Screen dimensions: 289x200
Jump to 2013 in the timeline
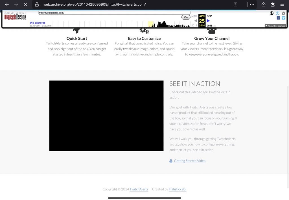coord(194,26)
